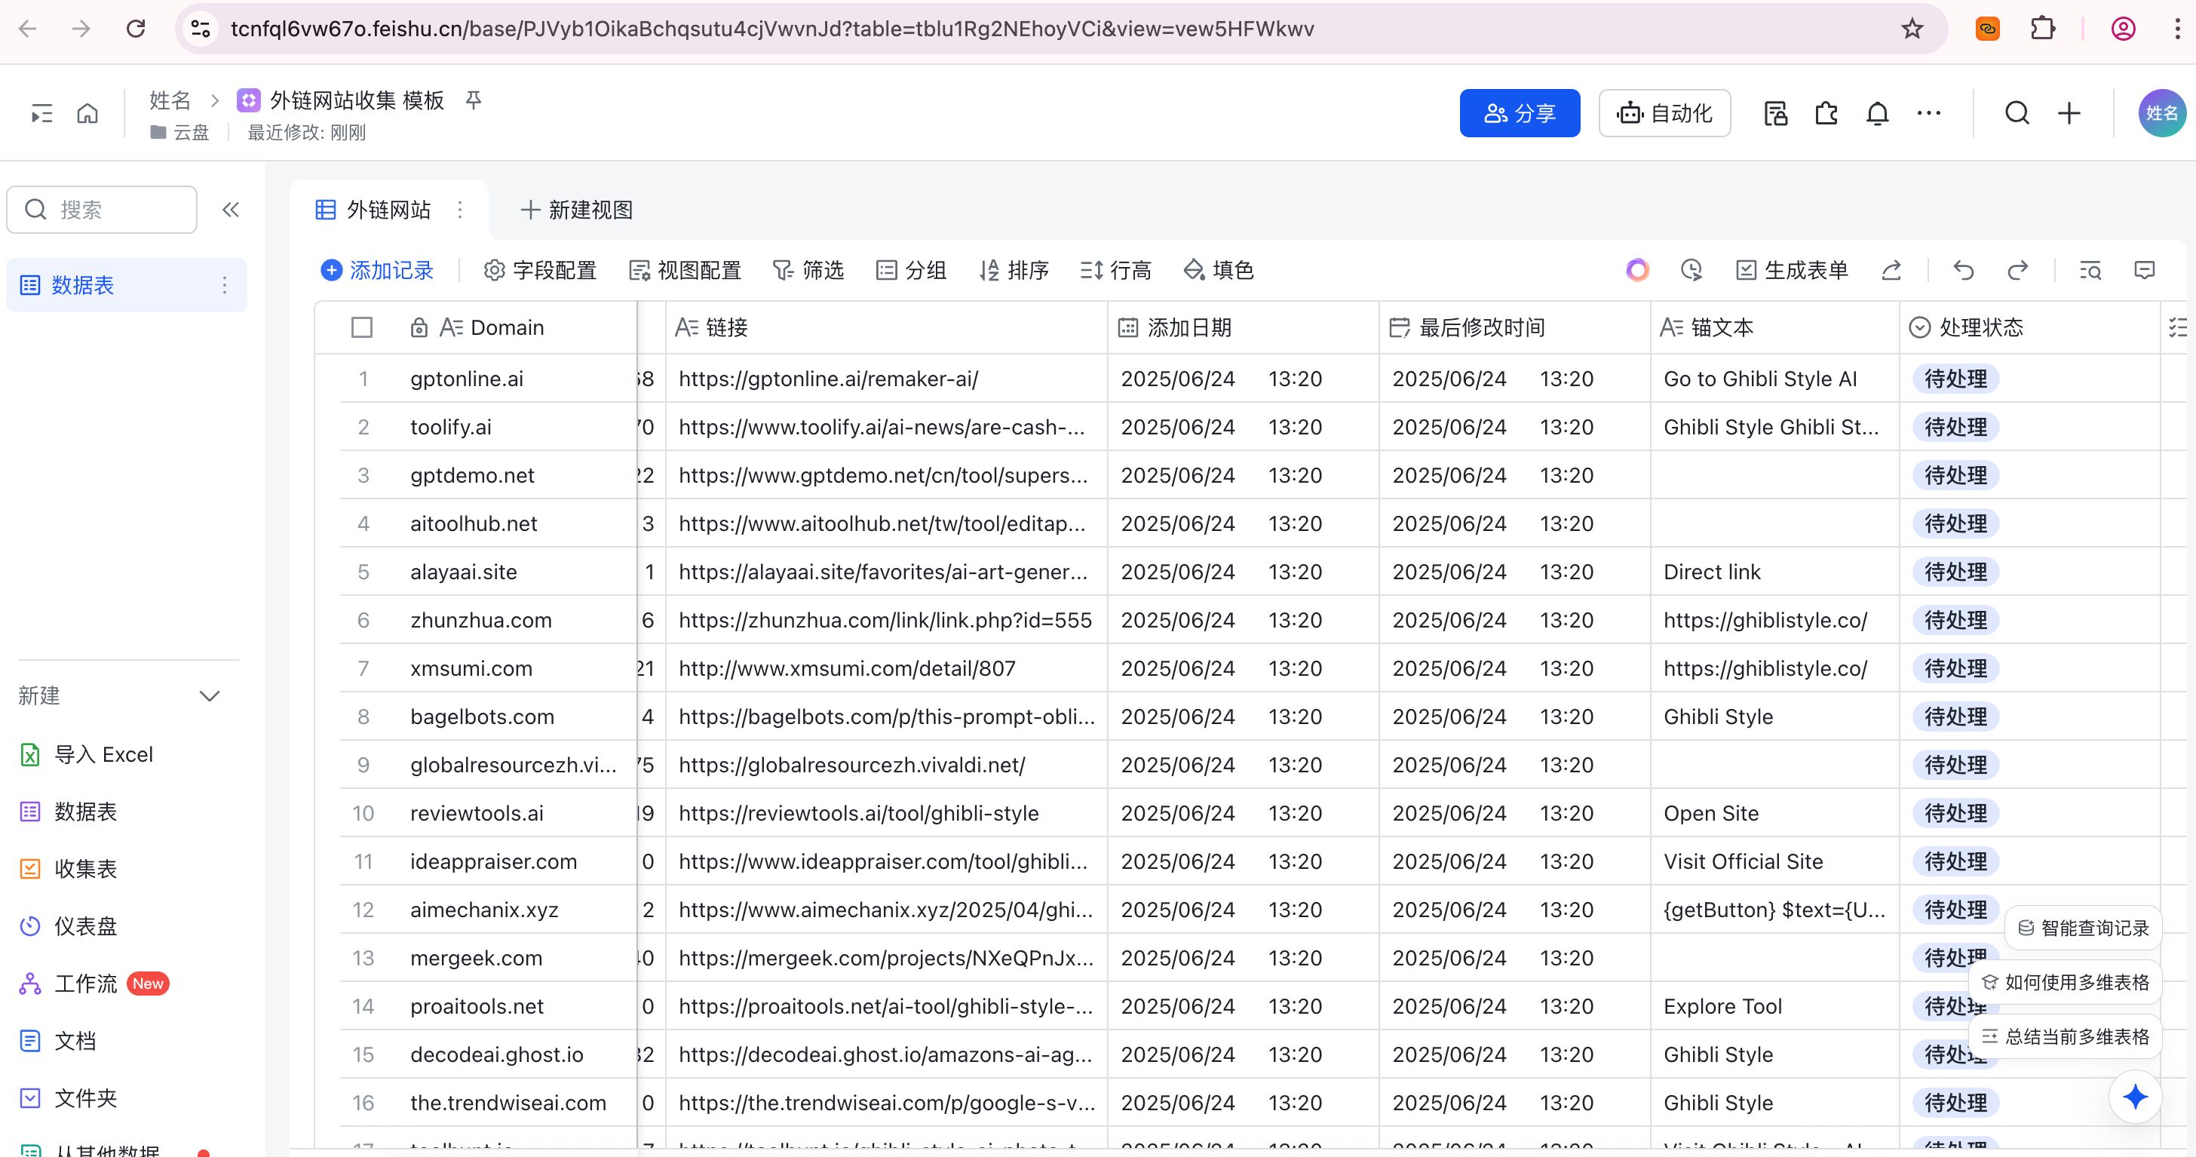Open the header more options ellipsis
This screenshot has height=1157, width=2196.
click(x=1928, y=113)
